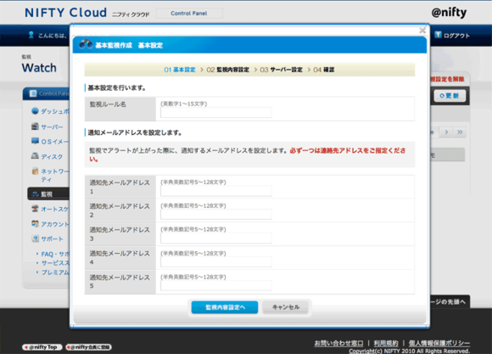
Task: Click the ページの先頭へ button
Action: coord(450,301)
